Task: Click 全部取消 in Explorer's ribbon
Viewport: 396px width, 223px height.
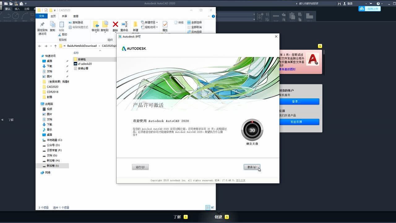Action: point(194,27)
